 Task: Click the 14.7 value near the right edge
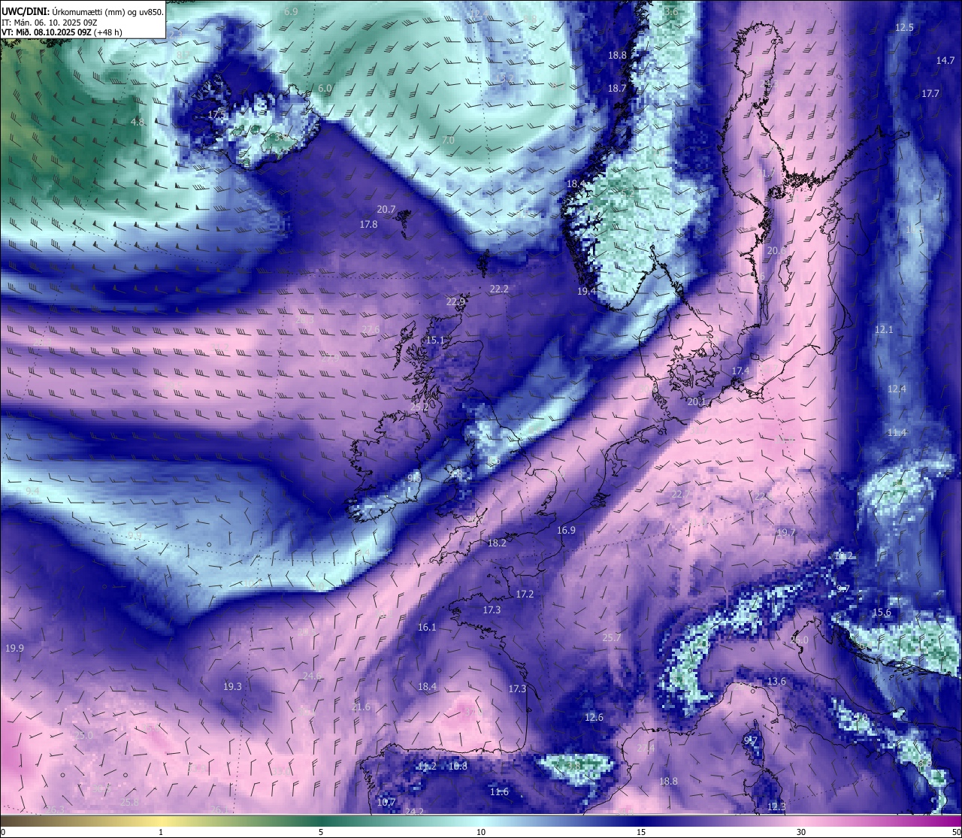[945, 60]
